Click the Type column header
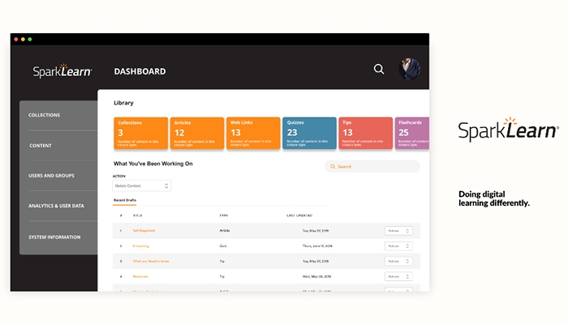Image resolution: width=568 pixels, height=324 pixels. click(224, 215)
